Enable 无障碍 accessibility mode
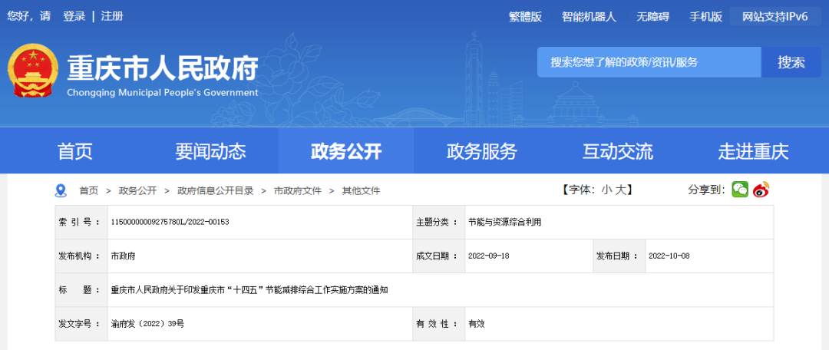Viewport: 829px width, 350px height. [652, 17]
